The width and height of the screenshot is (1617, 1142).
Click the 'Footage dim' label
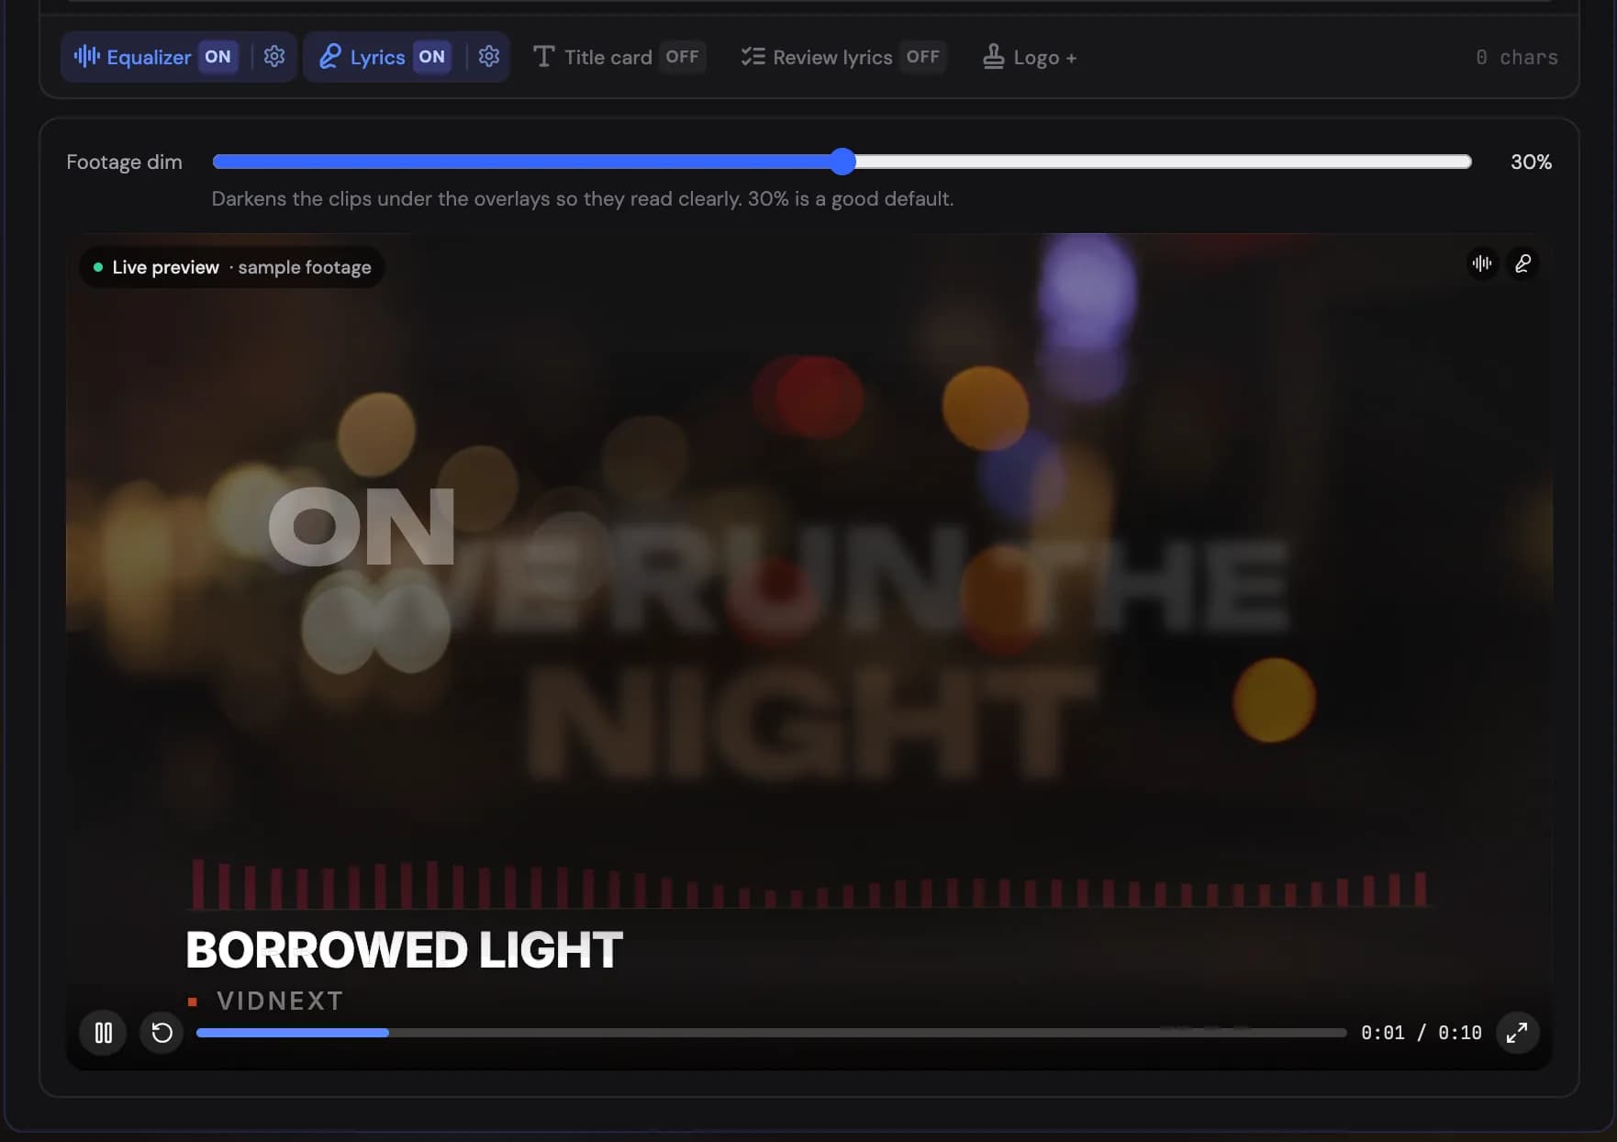tap(124, 162)
